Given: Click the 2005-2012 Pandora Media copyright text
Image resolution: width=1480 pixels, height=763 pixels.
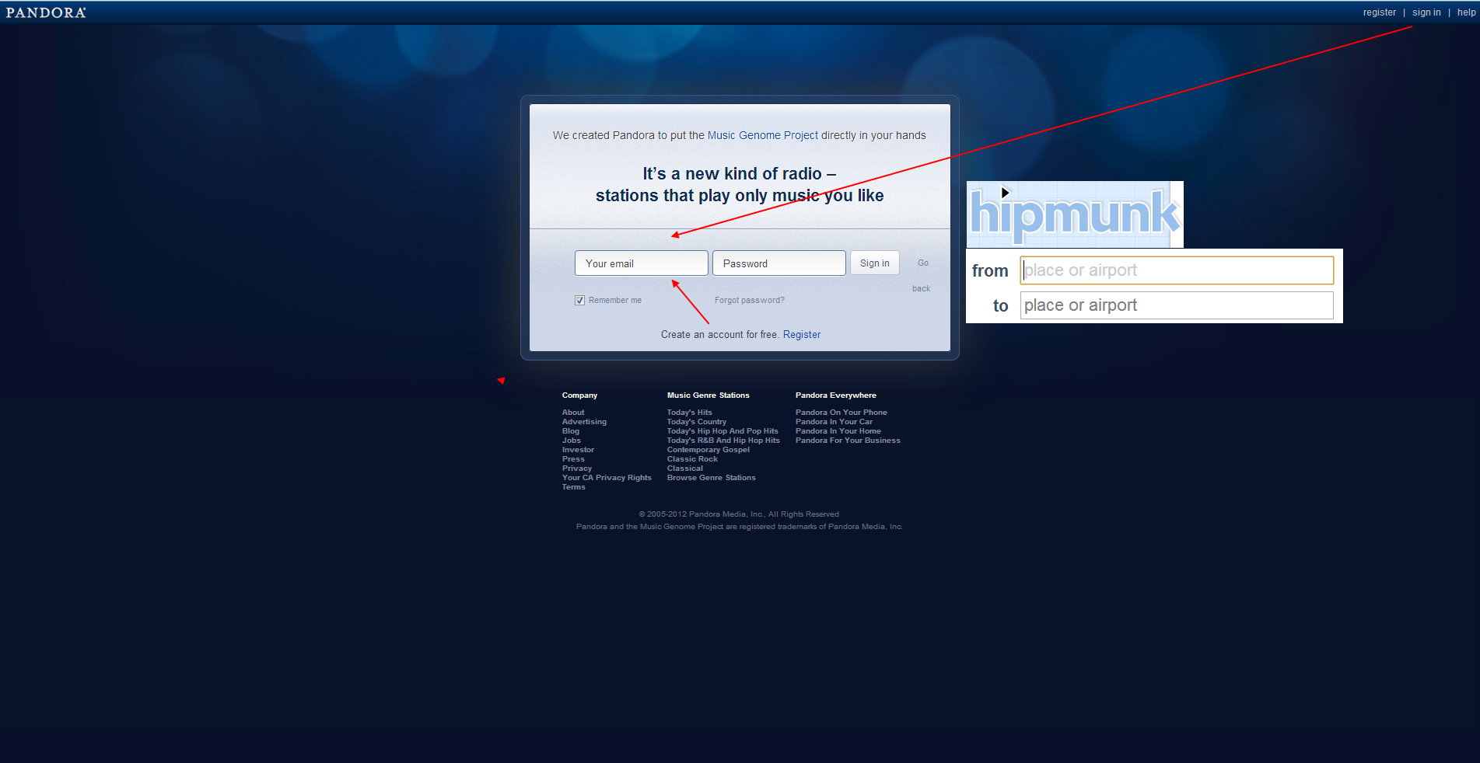Looking at the screenshot, I should (739, 514).
